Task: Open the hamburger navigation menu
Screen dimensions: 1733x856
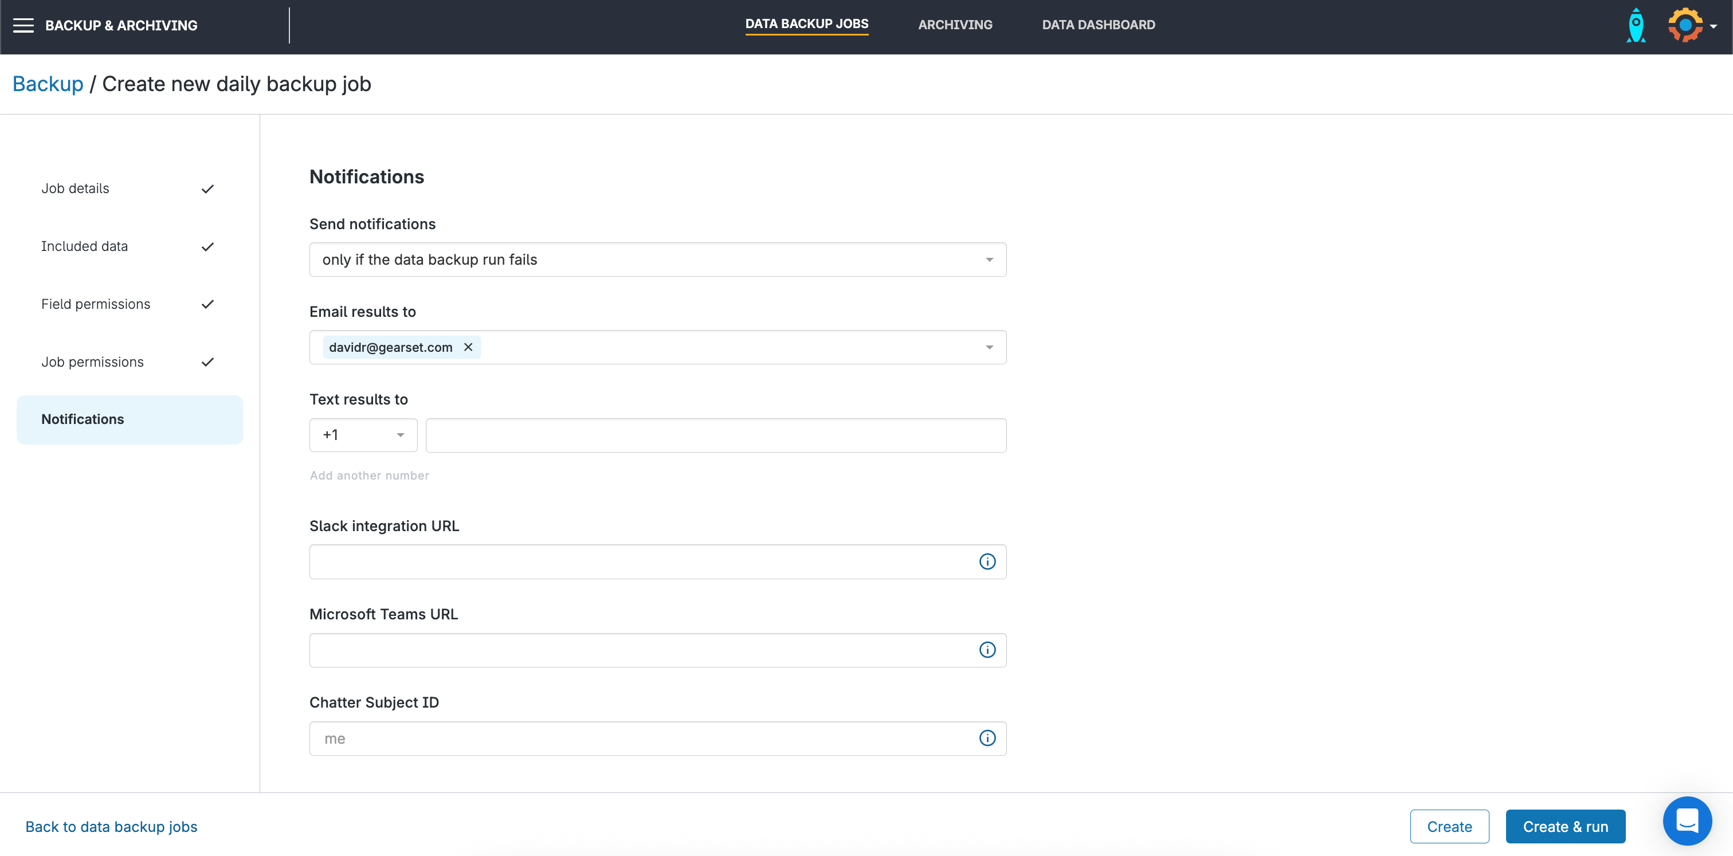Action: coord(23,26)
